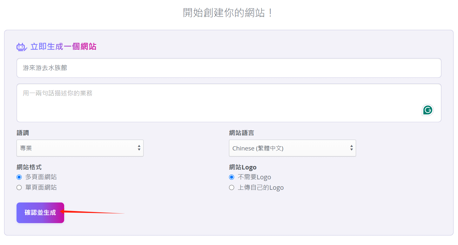Expand the 網站語言 dropdown showing Chinese
Image resolution: width=458 pixels, height=245 pixels.
point(292,148)
